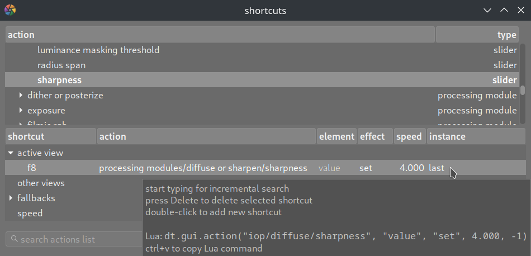
Task: Click the element column header
Action: 336,136
